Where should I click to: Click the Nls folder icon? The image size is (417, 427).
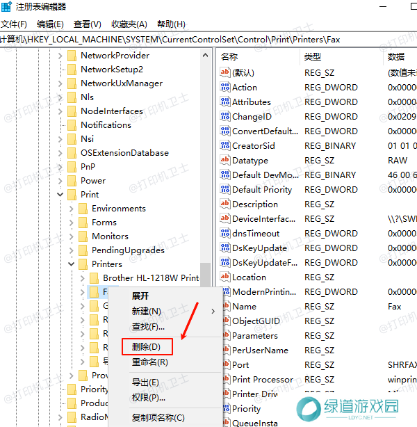72,97
